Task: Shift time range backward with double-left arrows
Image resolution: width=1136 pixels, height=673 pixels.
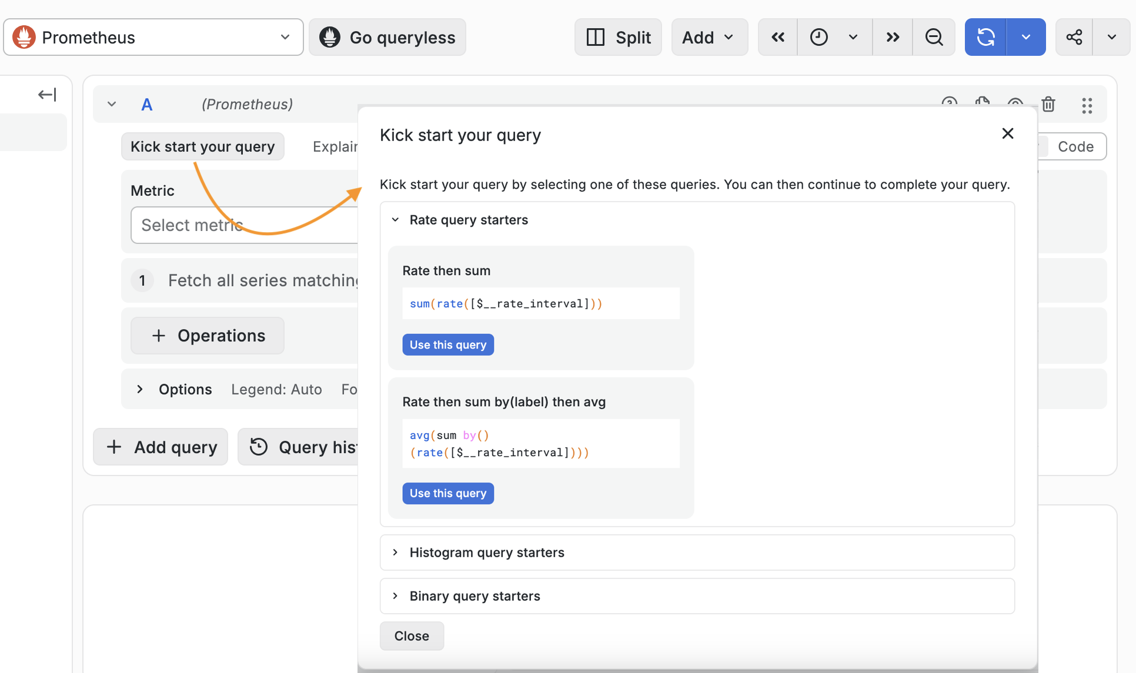Action: click(x=778, y=37)
